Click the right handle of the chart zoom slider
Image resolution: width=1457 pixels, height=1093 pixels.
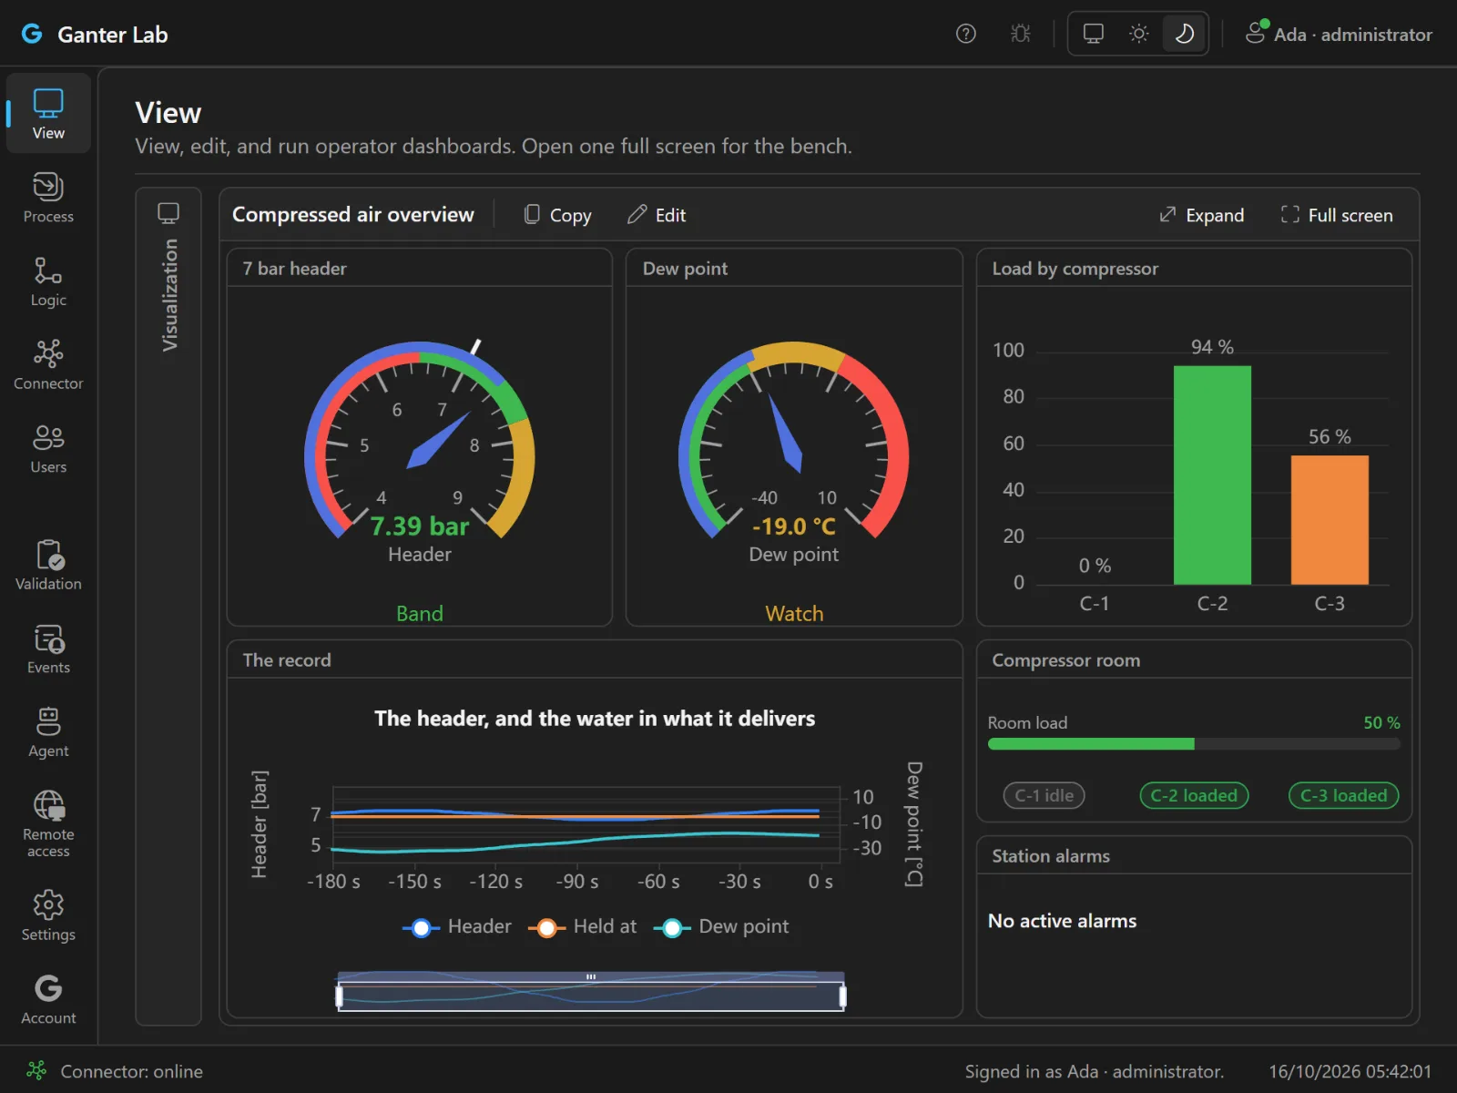point(843,996)
